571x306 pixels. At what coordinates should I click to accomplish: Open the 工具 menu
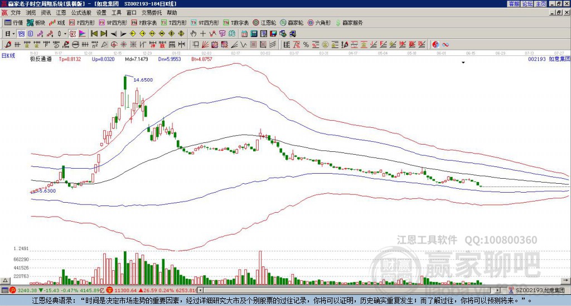click(x=116, y=13)
